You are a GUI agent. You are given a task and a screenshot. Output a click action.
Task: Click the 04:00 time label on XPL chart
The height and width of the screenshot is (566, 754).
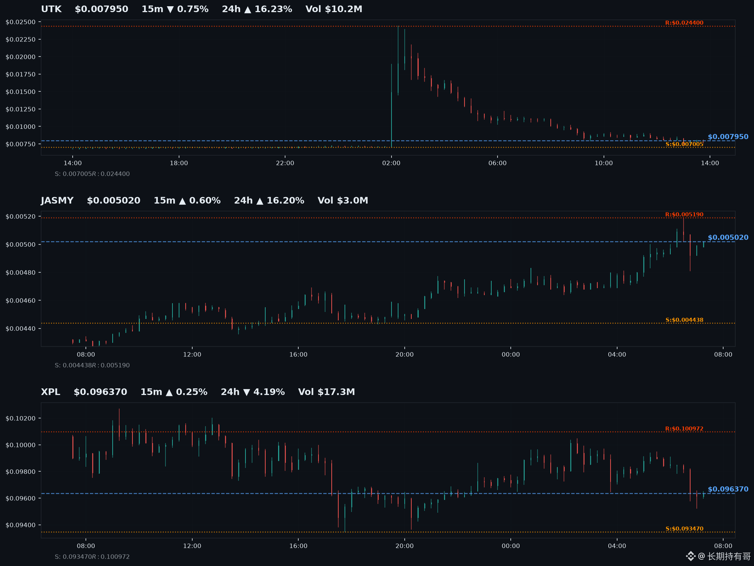(x=617, y=546)
